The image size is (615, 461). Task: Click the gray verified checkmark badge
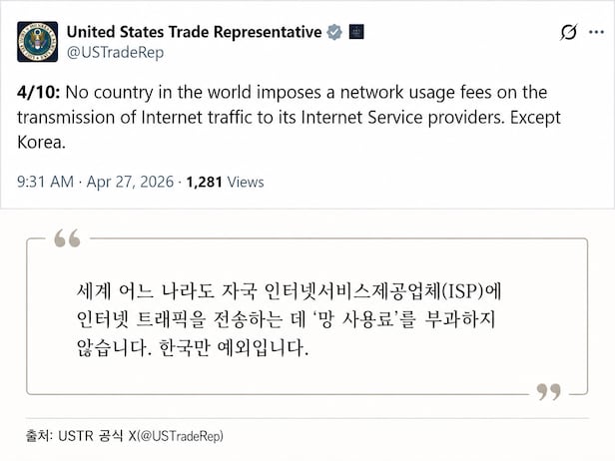coord(334,32)
